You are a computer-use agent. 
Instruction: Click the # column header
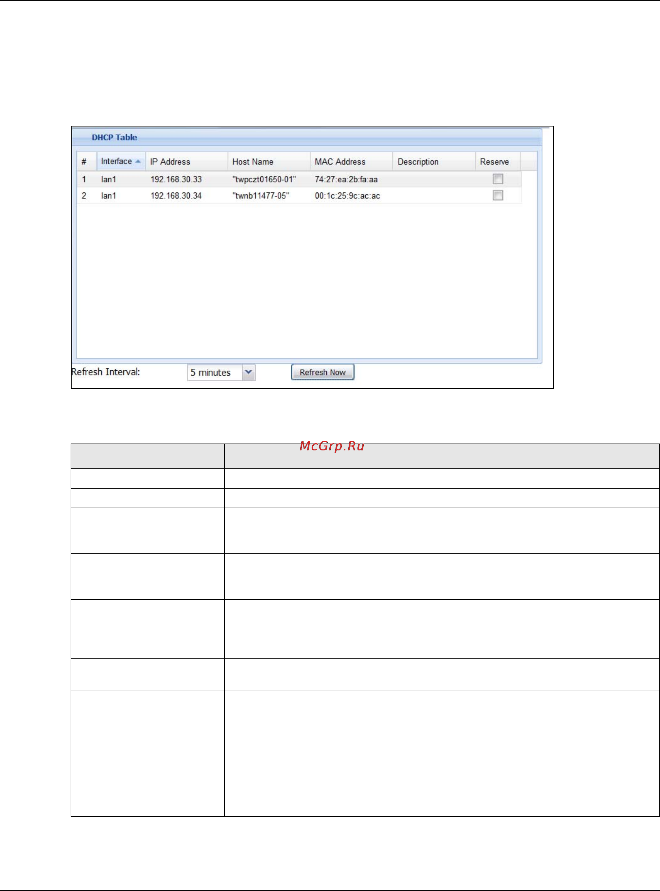click(87, 162)
